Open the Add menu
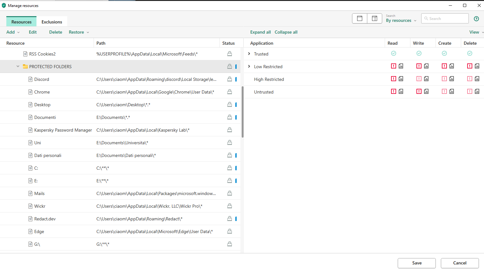The width and height of the screenshot is (484, 273). pos(13,32)
